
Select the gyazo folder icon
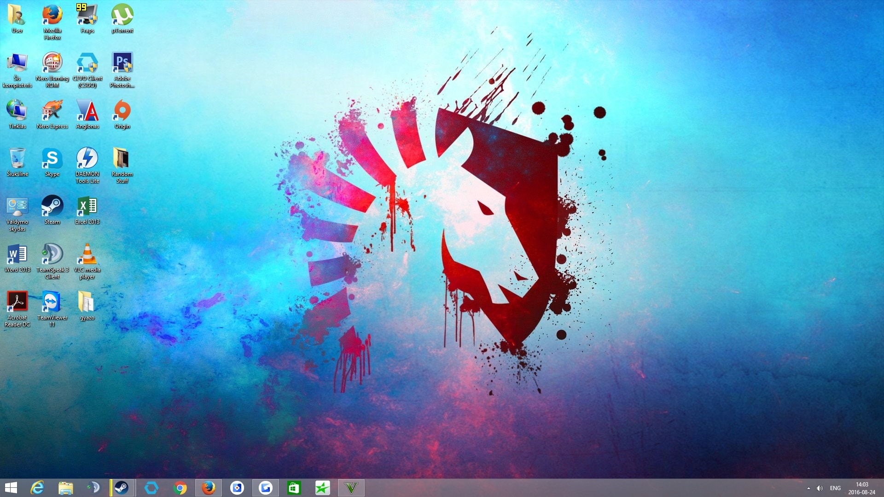click(87, 302)
